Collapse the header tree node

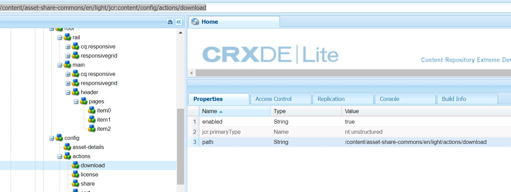pyautogui.click(x=68, y=92)
